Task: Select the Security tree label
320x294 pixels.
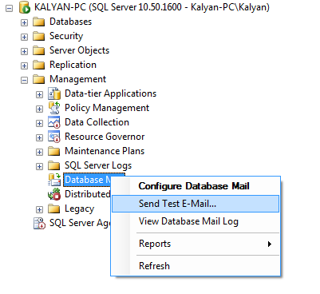Action: tap(66, 36)
